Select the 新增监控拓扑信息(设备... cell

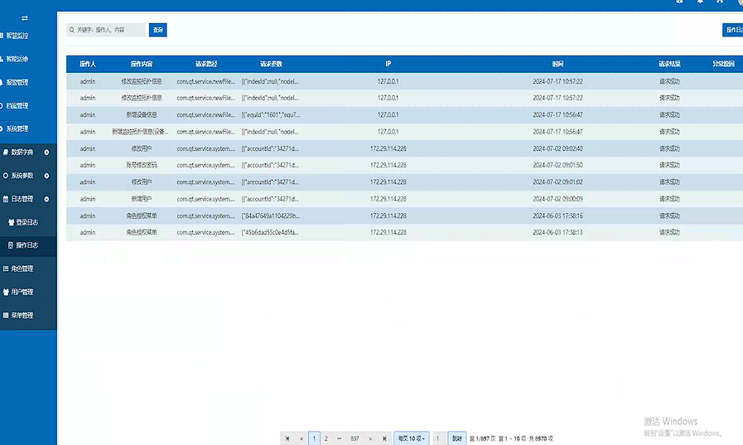coord(140,132)
